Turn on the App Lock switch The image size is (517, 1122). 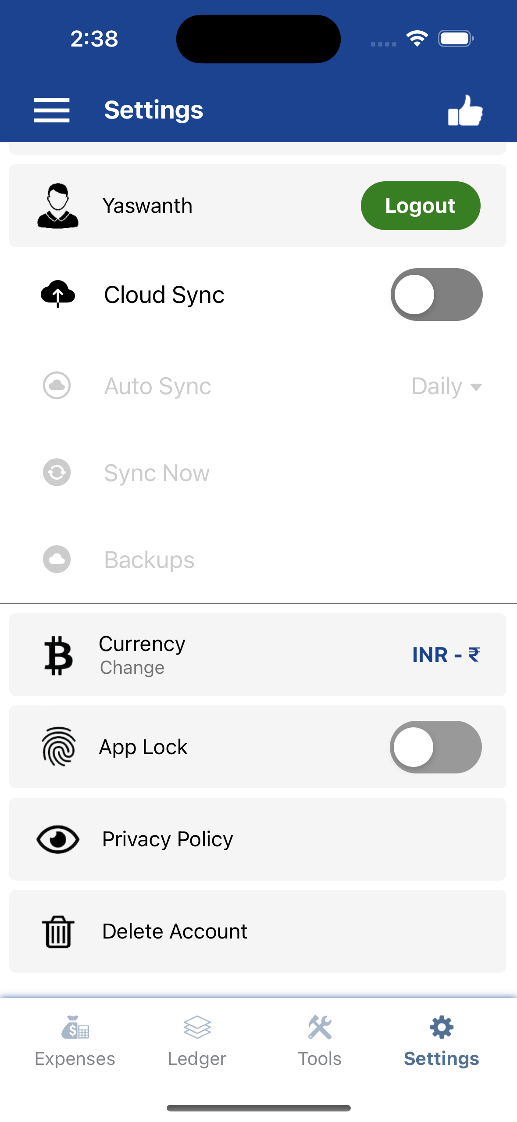click(435, 747)
